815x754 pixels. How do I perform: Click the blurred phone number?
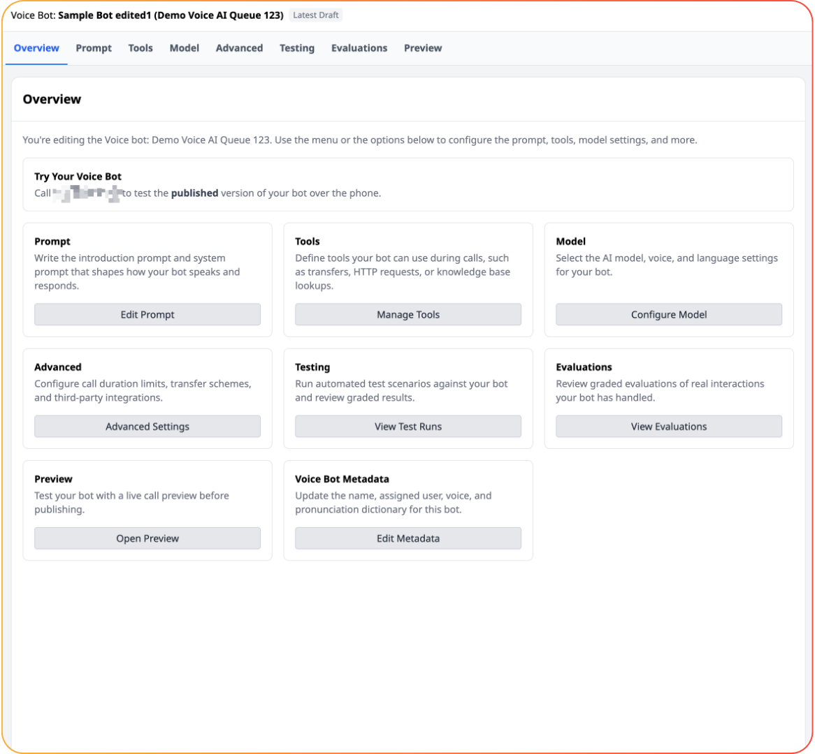coord(87,193)
